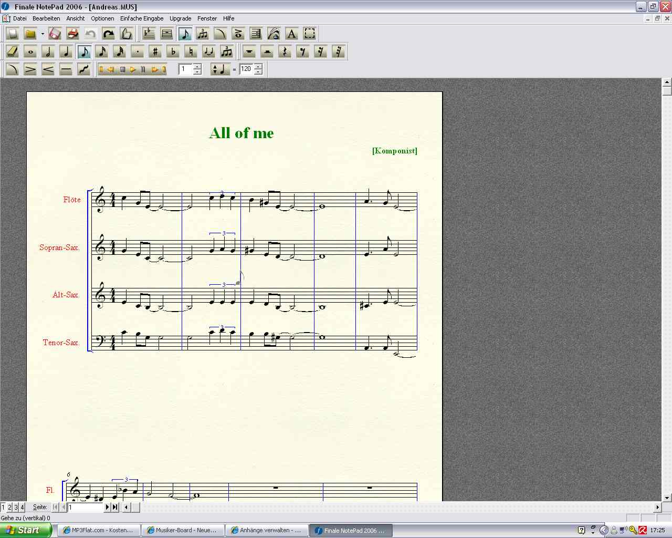The image size is (672, 538).
Task: Expand the Open file dropdown arrow
Action: click(x=43, y=34)
